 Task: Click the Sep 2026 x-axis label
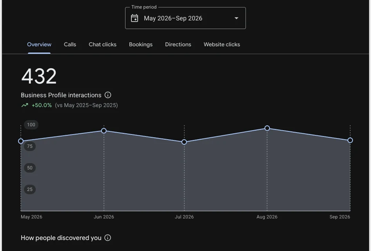(x=340, y=217)
